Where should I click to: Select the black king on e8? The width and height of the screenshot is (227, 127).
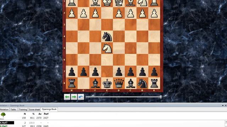click(x=107, y=83)
